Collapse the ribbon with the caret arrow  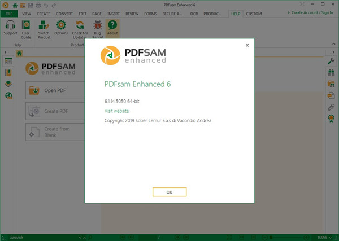coord(333,44)
